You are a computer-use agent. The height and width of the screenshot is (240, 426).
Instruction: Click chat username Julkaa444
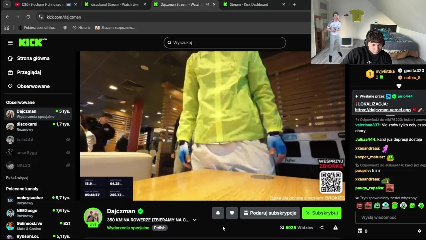(365, 139)
